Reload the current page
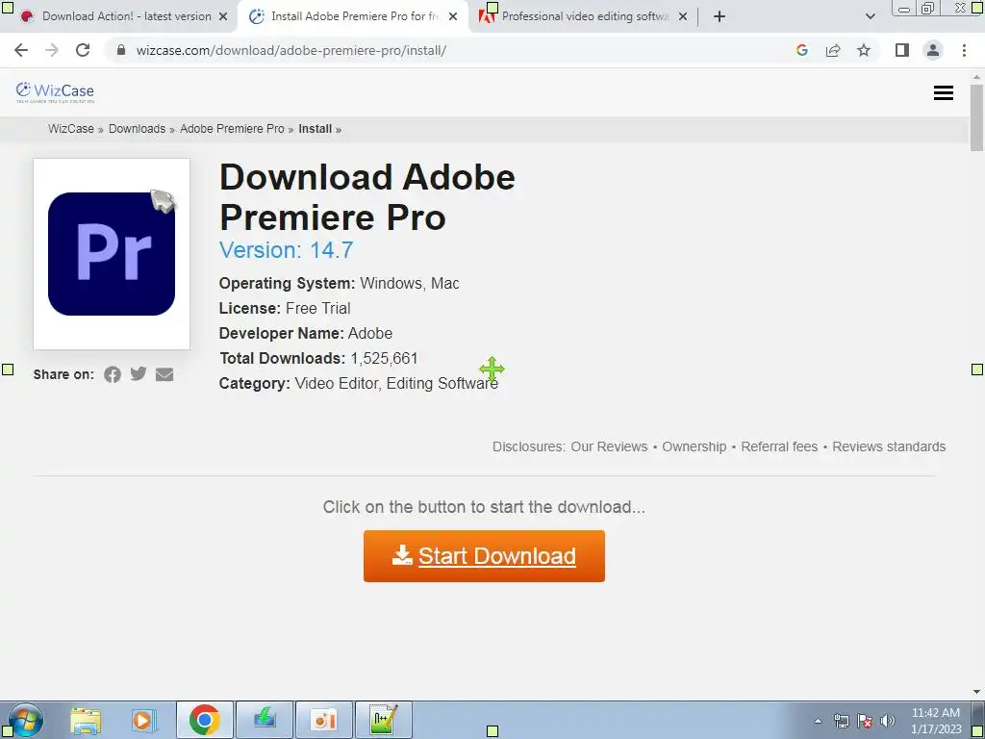This screenshot has height=739, width=985. click(83, 50)
